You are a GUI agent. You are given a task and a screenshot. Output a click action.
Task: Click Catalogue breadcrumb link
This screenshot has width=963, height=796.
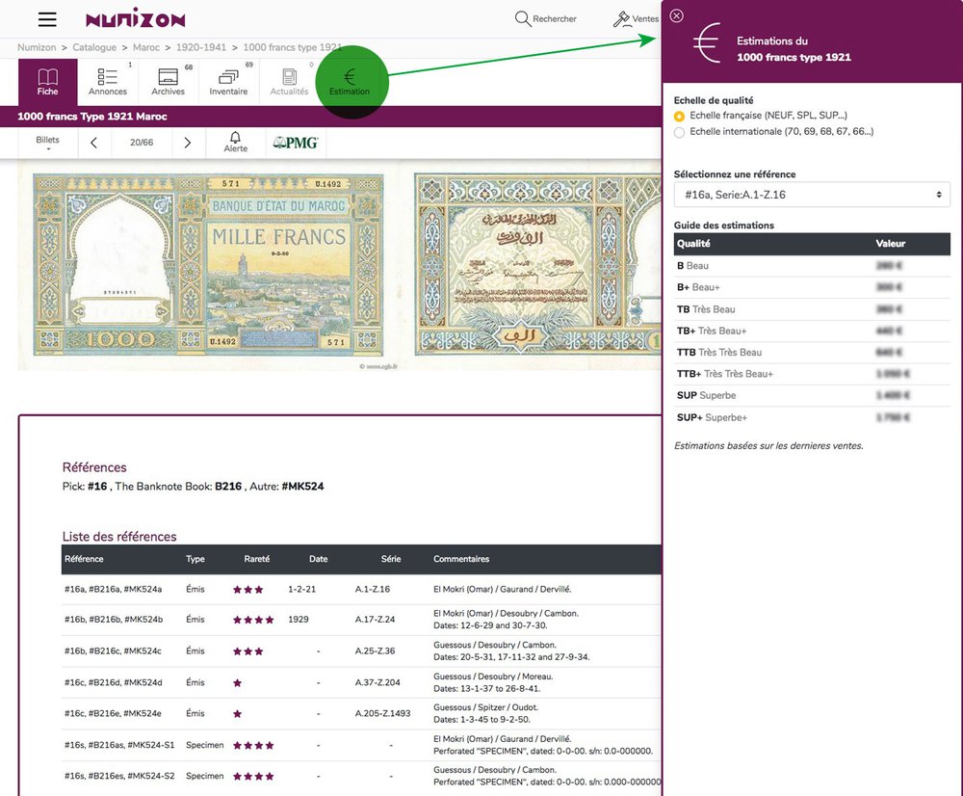click(x=94, y=47)
